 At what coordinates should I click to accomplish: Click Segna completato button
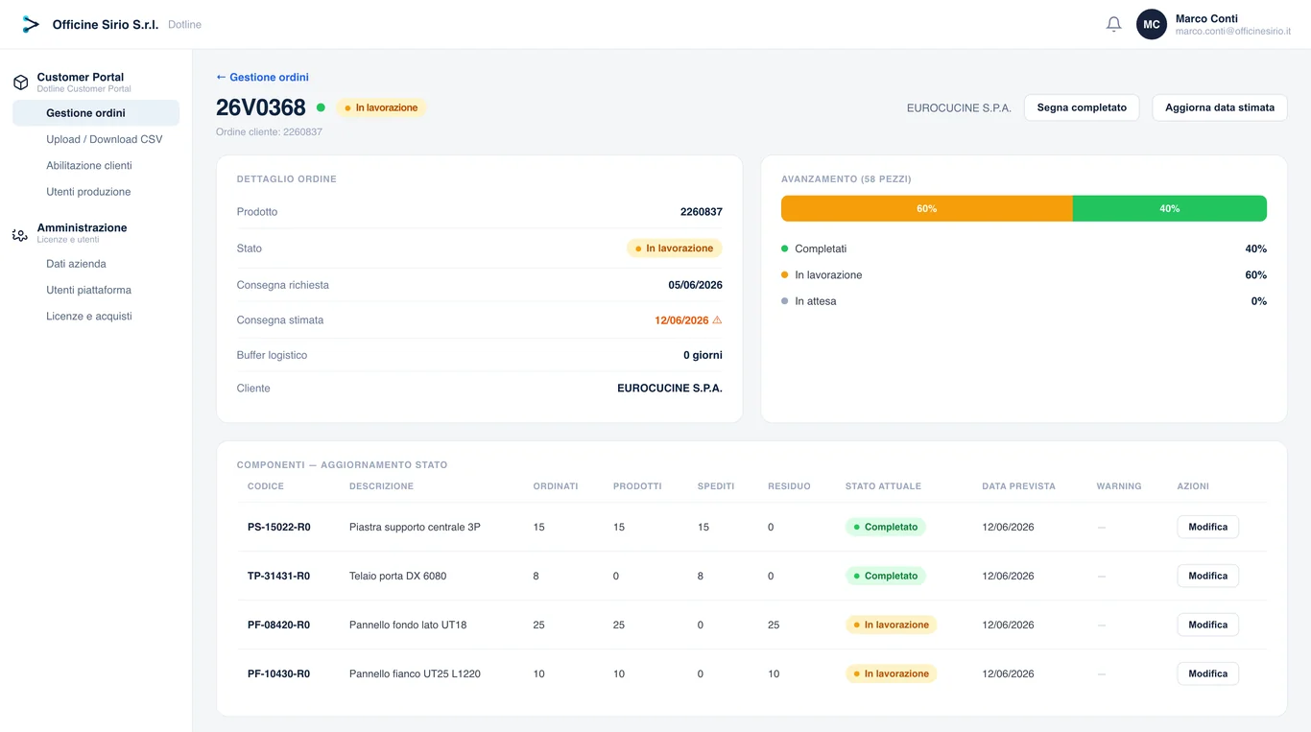point(1082,107)
